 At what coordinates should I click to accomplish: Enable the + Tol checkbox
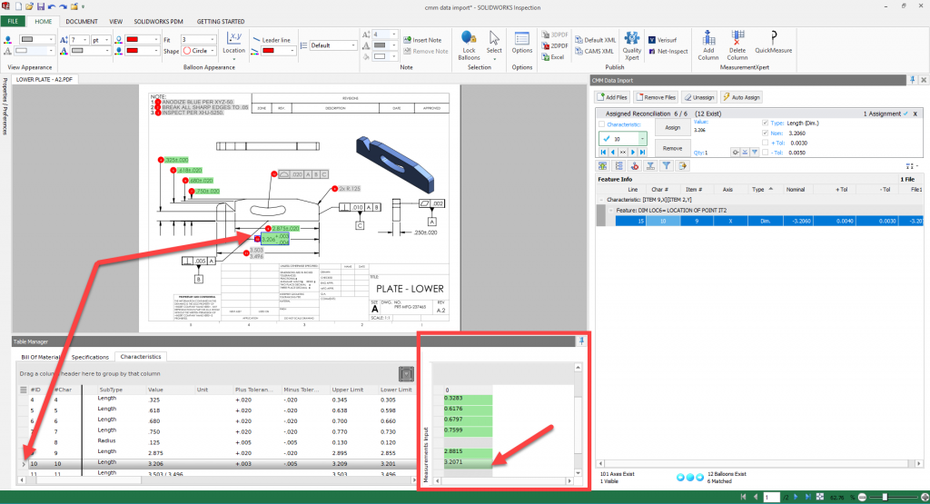point(765,143)
